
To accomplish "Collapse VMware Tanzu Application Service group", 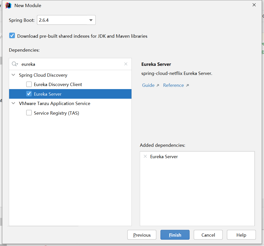I will point(13,103).
